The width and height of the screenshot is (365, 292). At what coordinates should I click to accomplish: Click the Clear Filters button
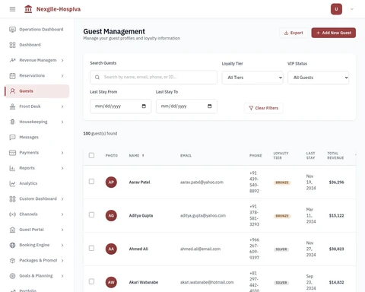point(264,108)
